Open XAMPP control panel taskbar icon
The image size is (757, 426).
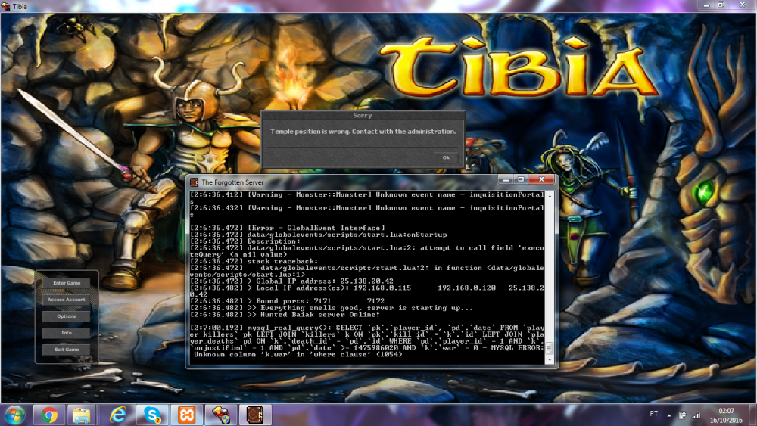click(x=186, y=415)
